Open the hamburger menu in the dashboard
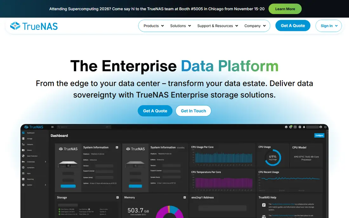 point(52,127)
